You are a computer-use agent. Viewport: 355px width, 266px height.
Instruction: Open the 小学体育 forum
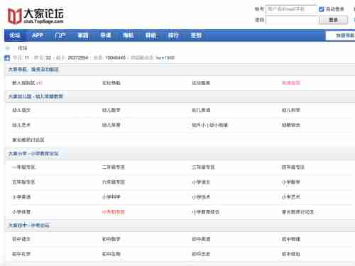pos(21,212)
